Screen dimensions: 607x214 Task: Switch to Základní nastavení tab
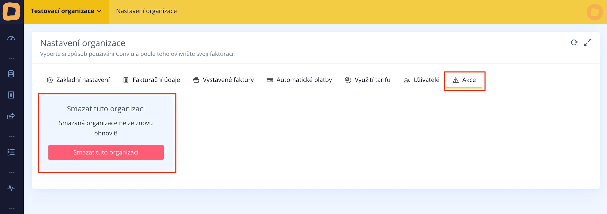click(78, 80)
